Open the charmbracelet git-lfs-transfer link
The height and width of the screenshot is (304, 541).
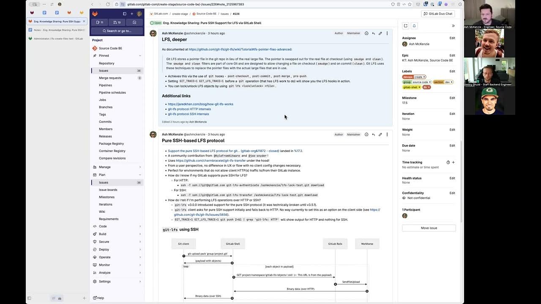pos(210,160)
